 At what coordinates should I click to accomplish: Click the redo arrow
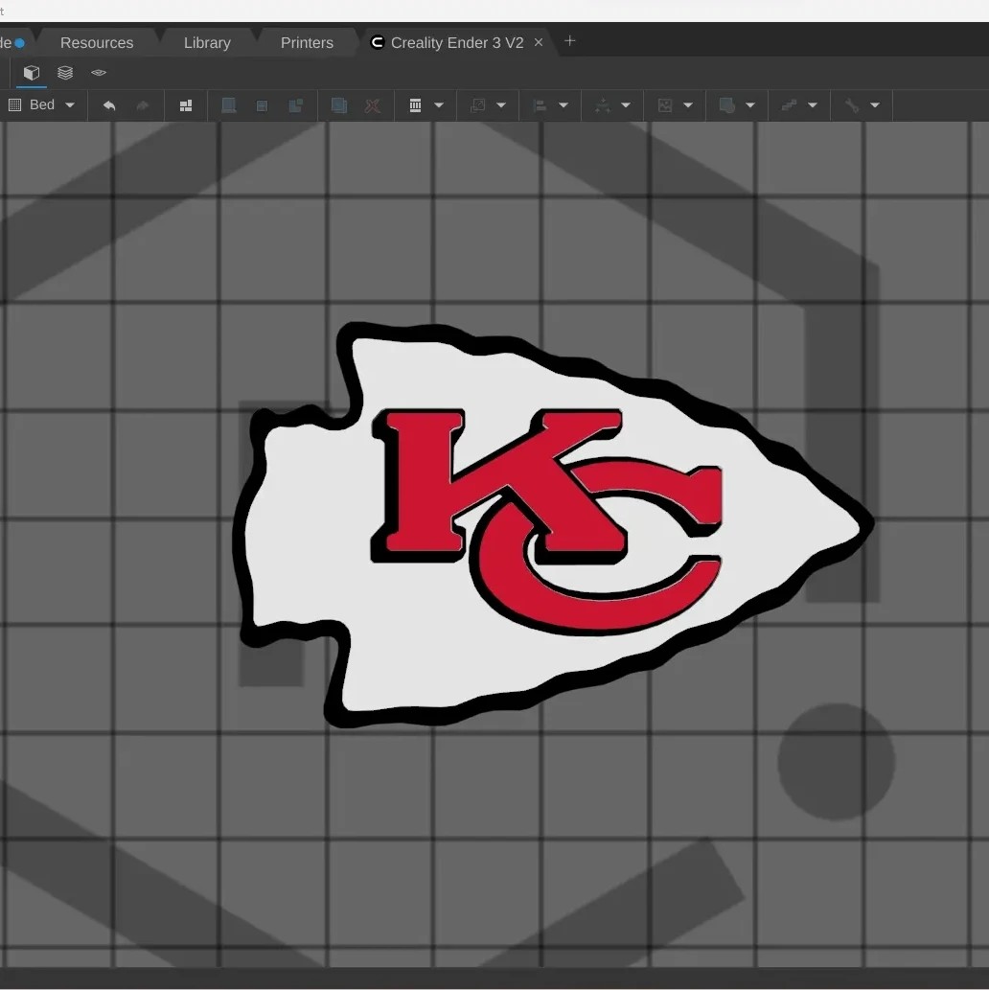[143, 105]
